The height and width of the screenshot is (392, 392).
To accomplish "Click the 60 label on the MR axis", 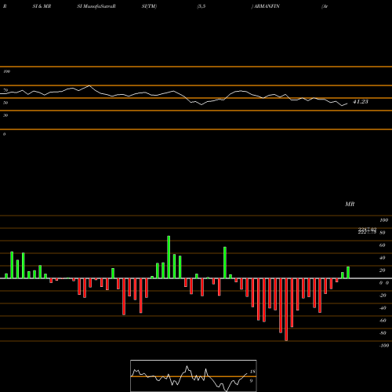I will click(382, 245).
